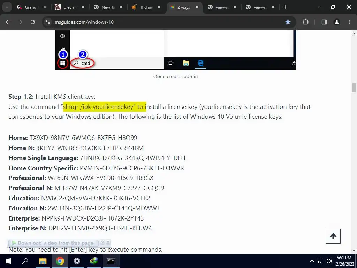Viewport: 357px width, 268px height.
Task: Open the Chrome three-dot menu
Action: tap(349, 22)
